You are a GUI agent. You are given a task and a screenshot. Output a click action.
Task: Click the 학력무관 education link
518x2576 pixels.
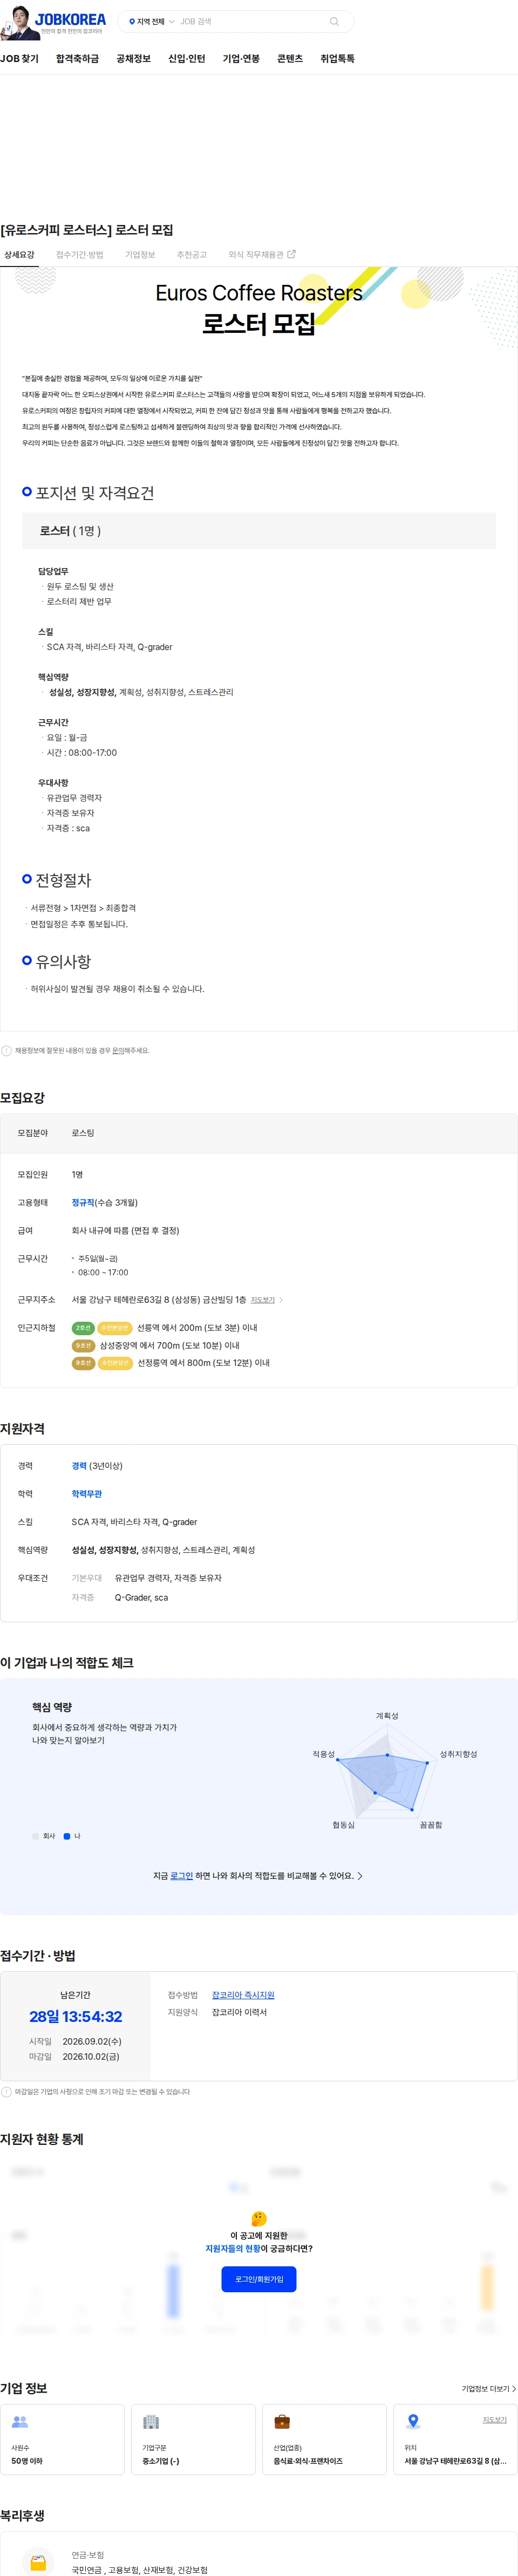pos(87,1494)
